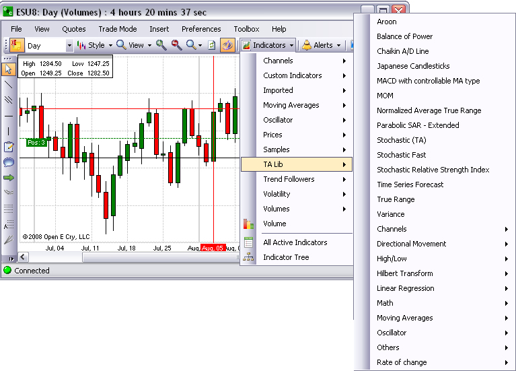Expand the Oscillator submenu under Indicators
The image size is (516, 371).
point(297,120)
